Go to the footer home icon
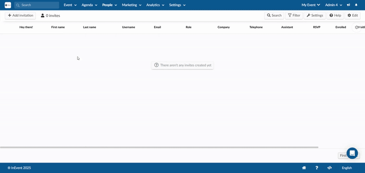 pos(304,168)
